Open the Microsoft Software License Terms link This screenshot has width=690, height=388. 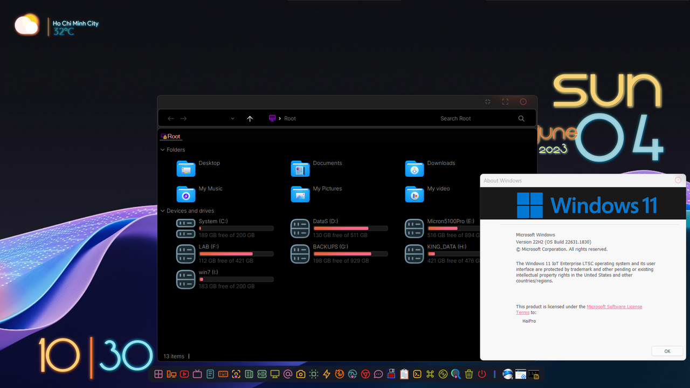click(x=579, y=309)
